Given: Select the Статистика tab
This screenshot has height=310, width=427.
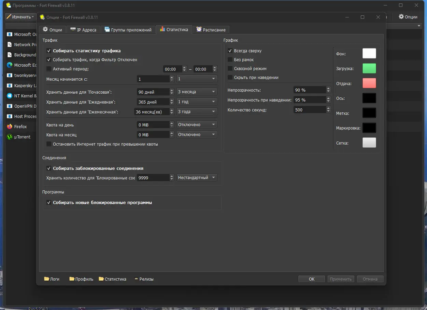Looking at the screenshot, I should [x=174, y=29].
